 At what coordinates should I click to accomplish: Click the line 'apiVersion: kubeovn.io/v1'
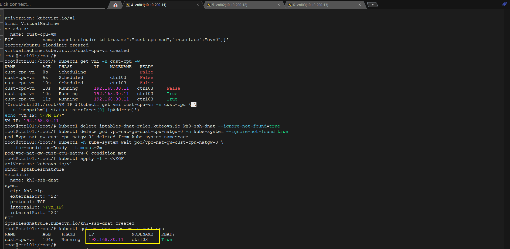(39, 164)
